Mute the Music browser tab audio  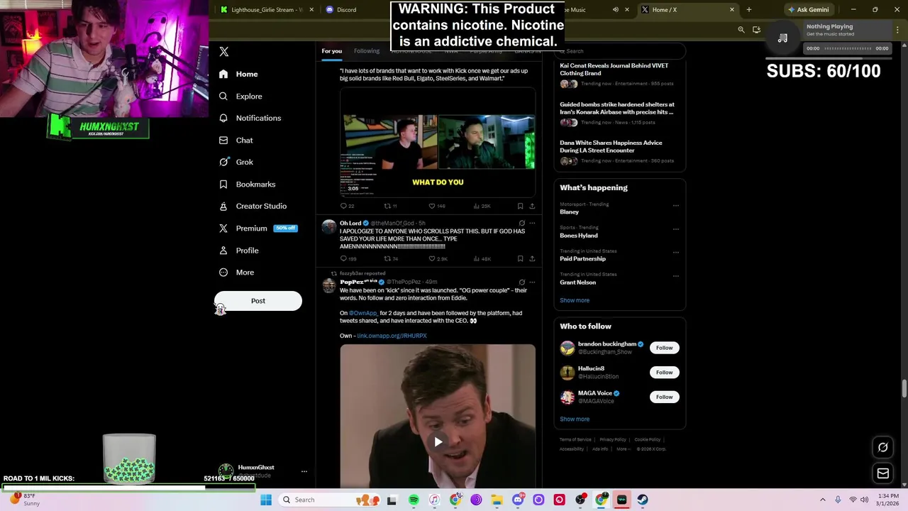click(616, 10)
